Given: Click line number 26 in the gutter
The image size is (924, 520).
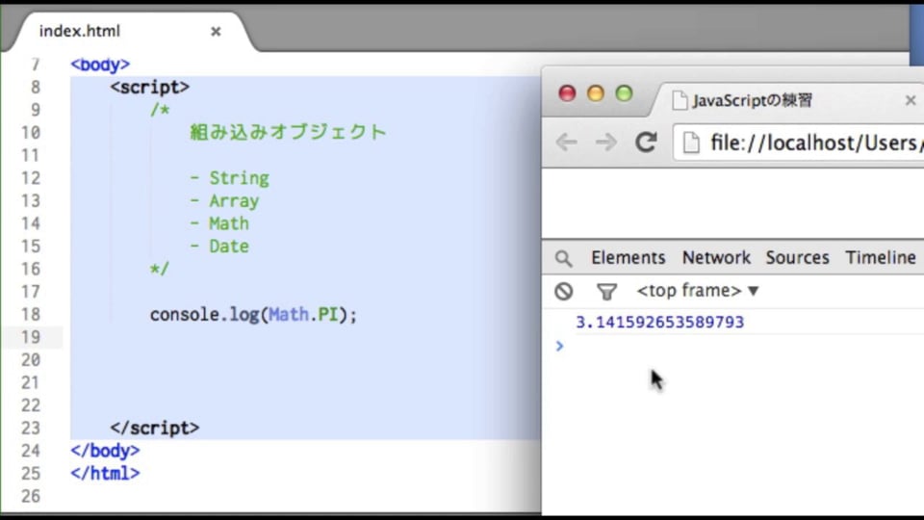Looking at the screenshot, I should (31, 497).
